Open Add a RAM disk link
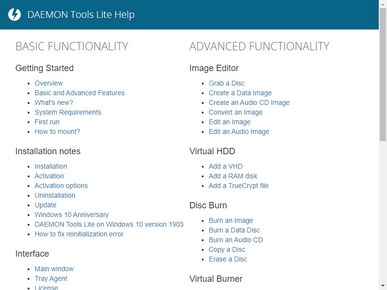The height and width of the screenshot is (290, 387). point(233,176)
